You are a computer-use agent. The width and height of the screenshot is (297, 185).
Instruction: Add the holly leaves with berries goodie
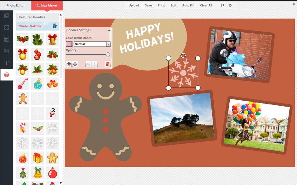pyautogui.click(x=37, y=69)
